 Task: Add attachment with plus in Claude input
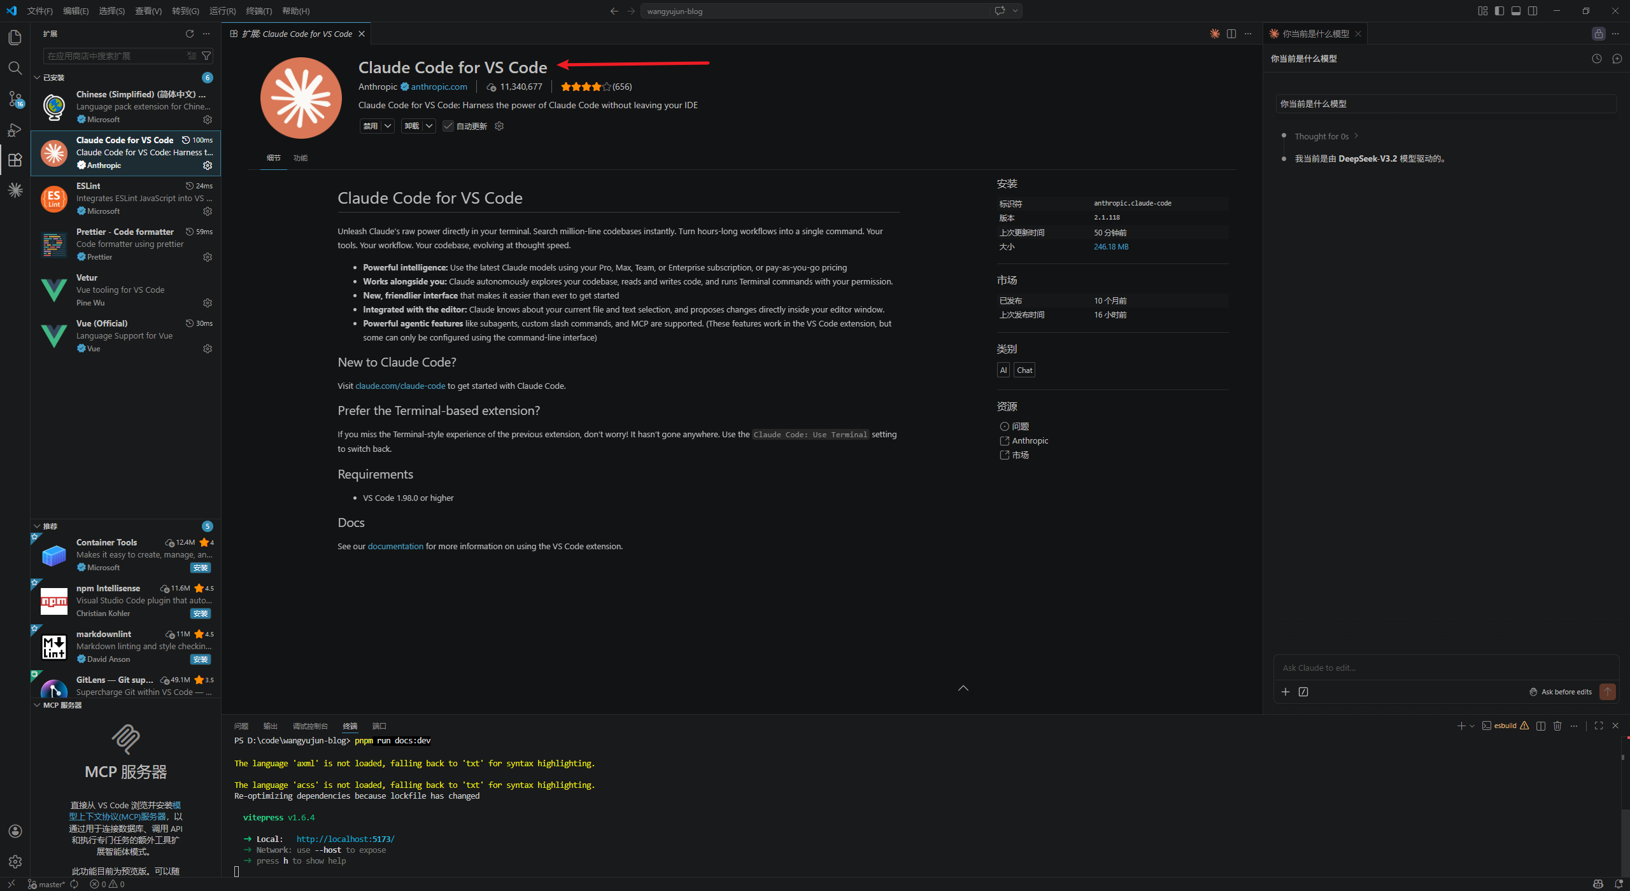click(1286, 692)
